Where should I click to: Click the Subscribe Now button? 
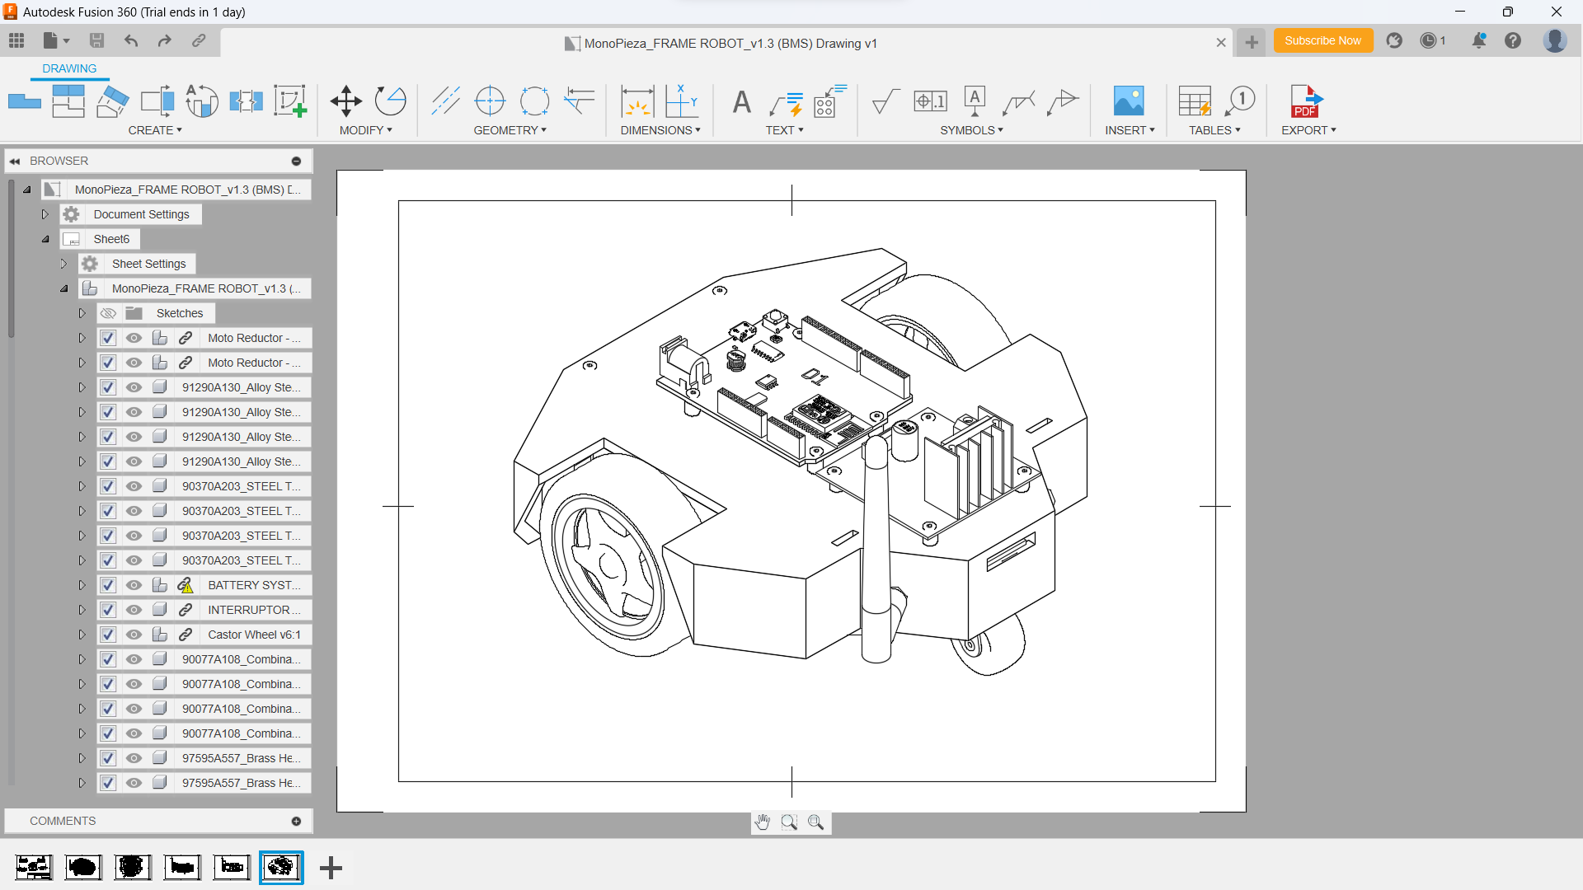(1322, 42)
